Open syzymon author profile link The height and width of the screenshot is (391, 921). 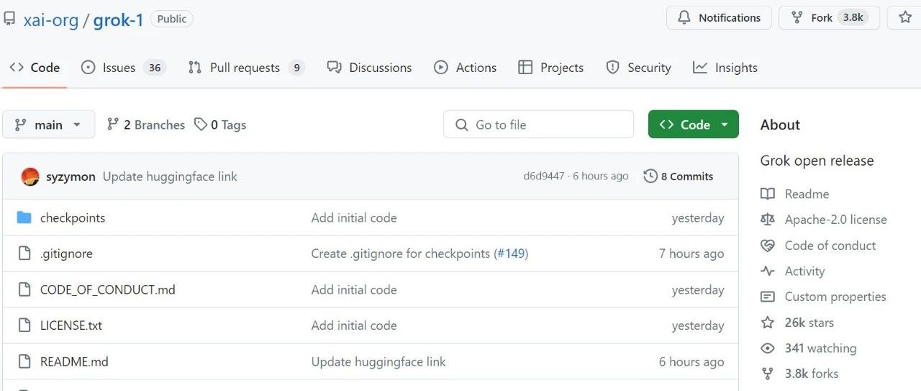pos(71,176)
